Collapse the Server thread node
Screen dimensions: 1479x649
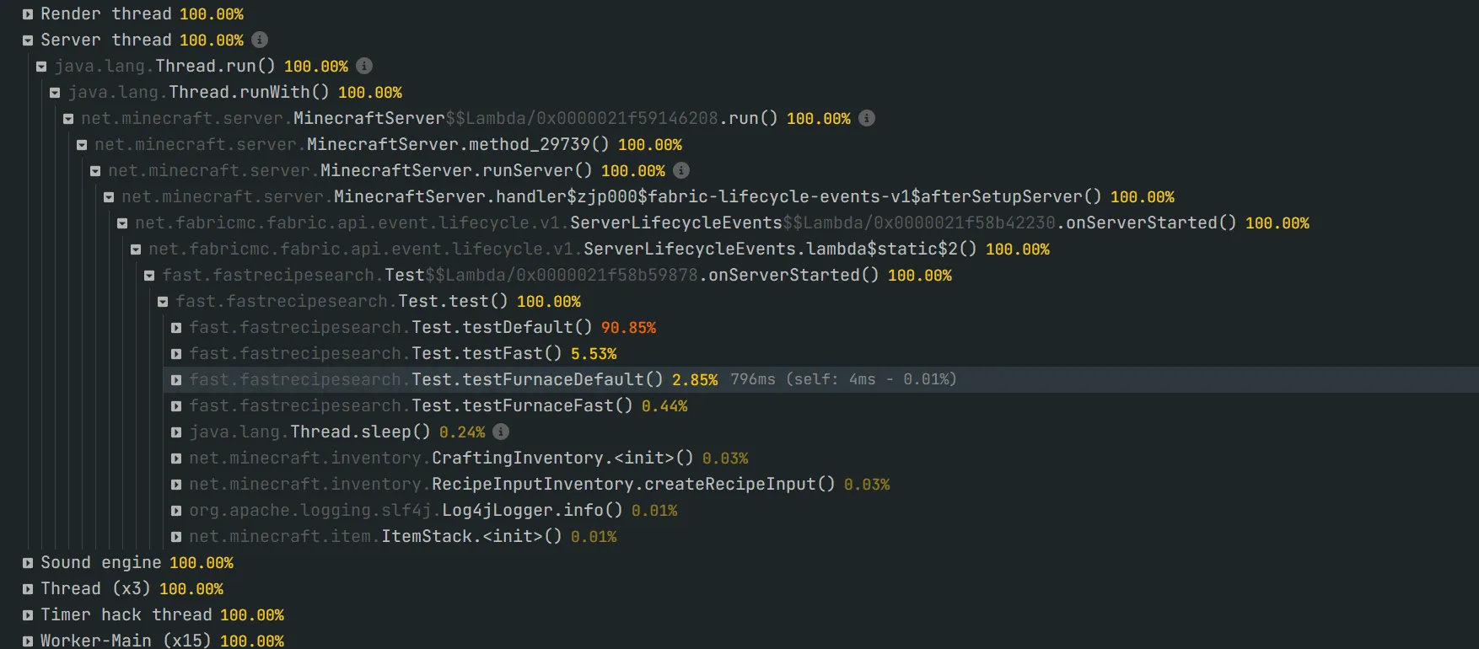coord(28,40)
